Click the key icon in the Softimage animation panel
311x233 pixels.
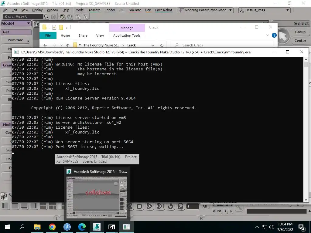[239, 208]
